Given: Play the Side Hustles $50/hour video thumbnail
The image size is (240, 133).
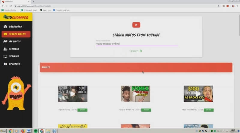Looking at the screenshot, I should click(73, 94).
